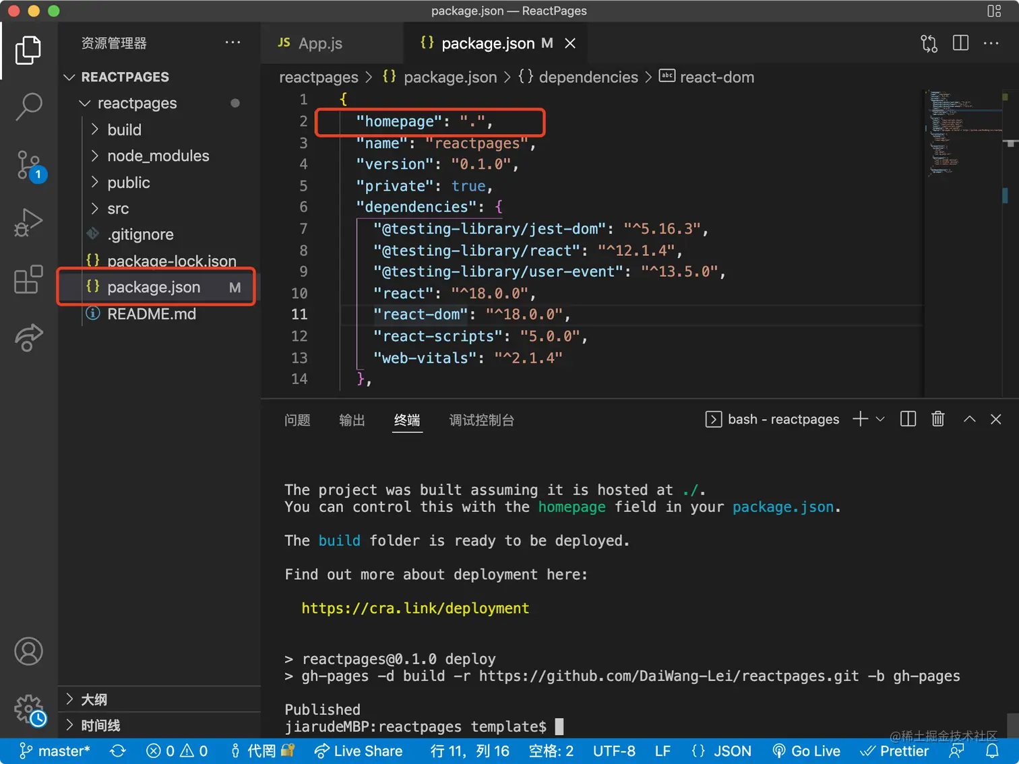Open the terminal launch profile dropdown arrow

pos(879,419)
